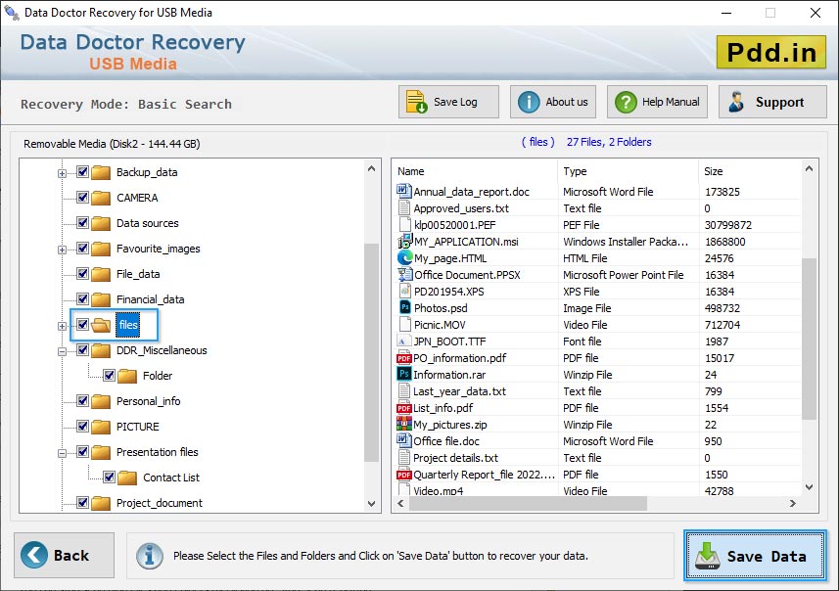Click the PowerPoint icon of Office Document.PPSX
The height and width of the screenshot is (591, 839).
point(404,274)
